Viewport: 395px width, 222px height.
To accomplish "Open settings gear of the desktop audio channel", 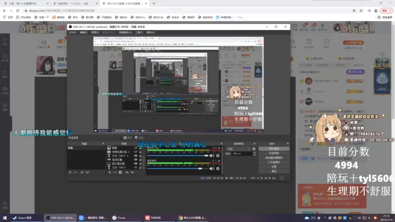I will (218, 168).
